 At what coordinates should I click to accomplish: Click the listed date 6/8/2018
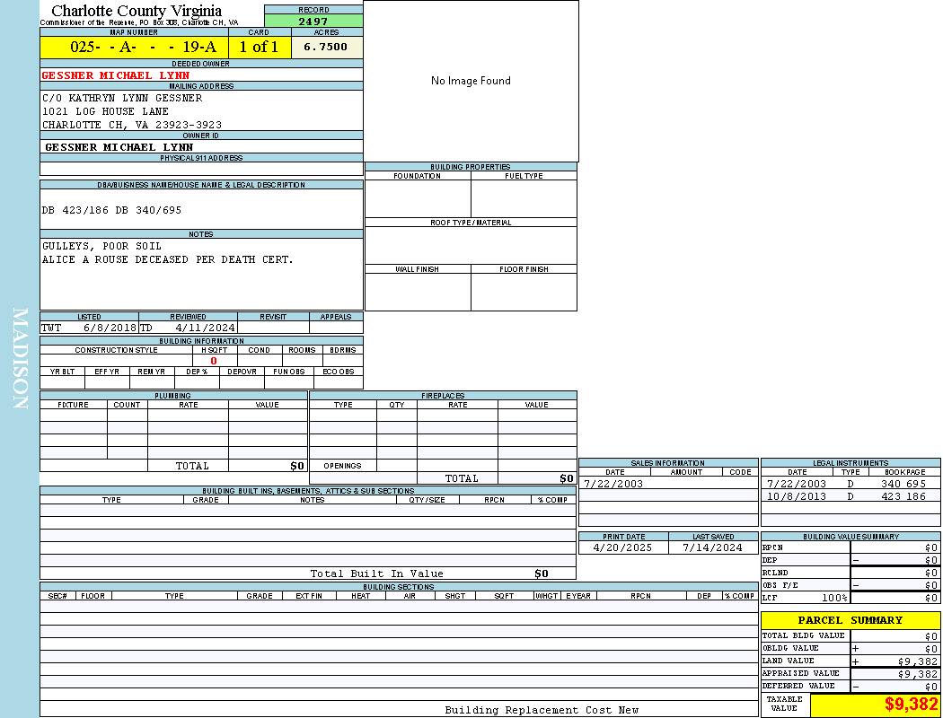[x=110, y=328]
